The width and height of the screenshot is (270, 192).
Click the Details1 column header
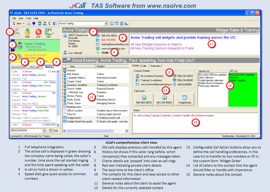[112, 66]
